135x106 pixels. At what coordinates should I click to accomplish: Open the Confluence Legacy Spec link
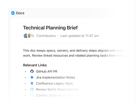click(54, 84)
